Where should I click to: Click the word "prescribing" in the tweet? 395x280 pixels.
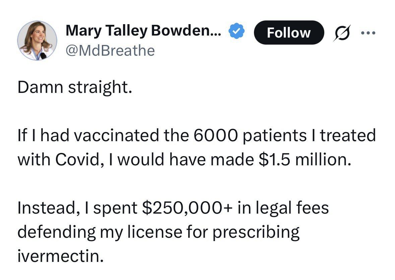(256, 232)
